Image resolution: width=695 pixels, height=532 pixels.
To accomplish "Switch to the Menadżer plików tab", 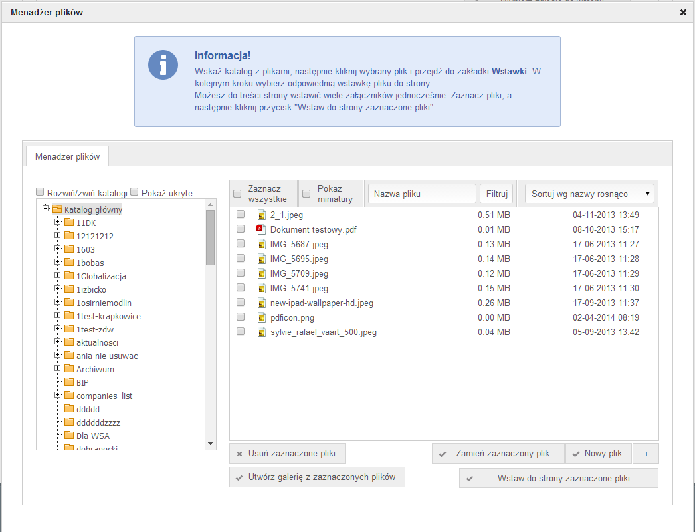I will 67,157.
